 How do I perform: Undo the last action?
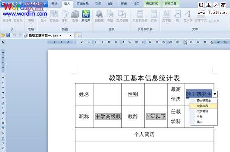[x=15, y=35]
